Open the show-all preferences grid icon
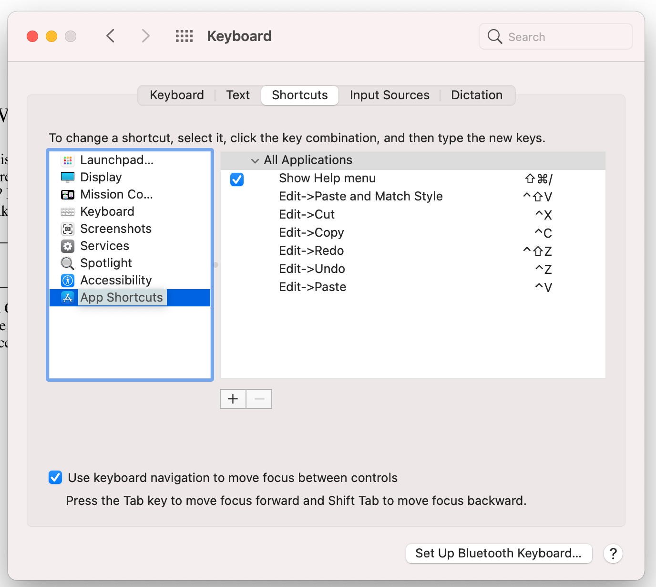 [184, 36]
